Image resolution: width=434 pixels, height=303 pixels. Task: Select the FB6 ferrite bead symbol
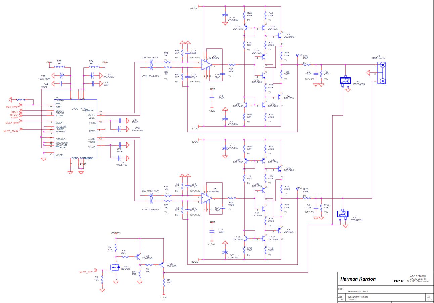[59, 66]
